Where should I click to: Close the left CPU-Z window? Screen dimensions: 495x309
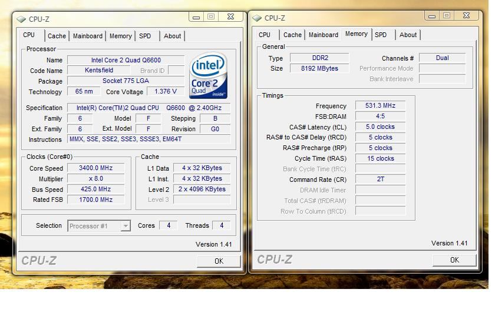231,17
